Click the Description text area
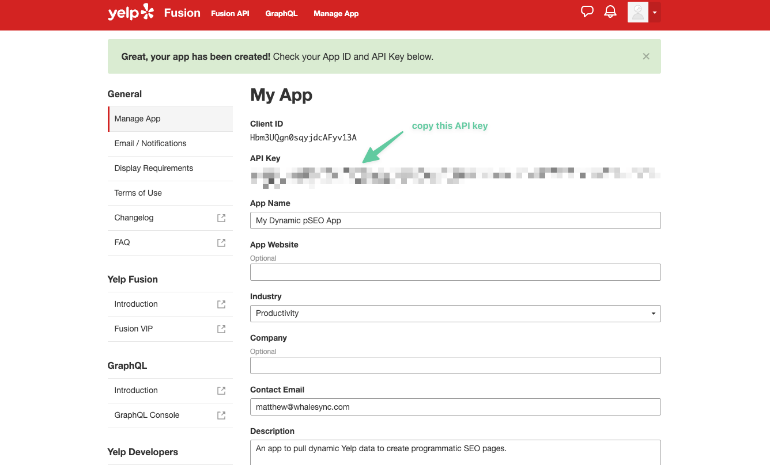The height and width of the screenshot is (465, 770). coord(455,452)
